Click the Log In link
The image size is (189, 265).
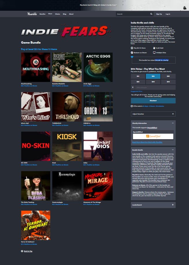click(168, 14)
